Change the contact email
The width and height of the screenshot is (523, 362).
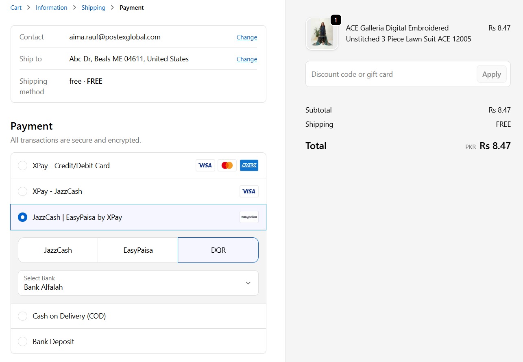click(247, 37)
